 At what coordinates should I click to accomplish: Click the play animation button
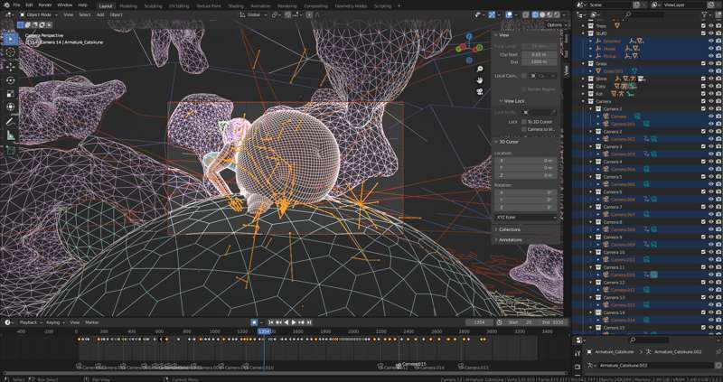(x=294, y=322)
